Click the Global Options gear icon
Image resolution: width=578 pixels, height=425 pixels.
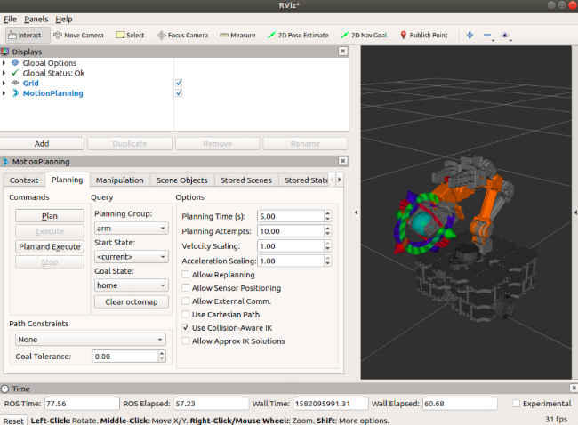click(x=15, y=62)
